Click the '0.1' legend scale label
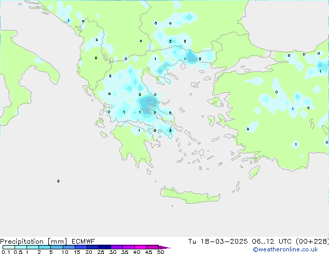This screenshot has height=254, width=329. pyautogui.click(x=6, y=252)
